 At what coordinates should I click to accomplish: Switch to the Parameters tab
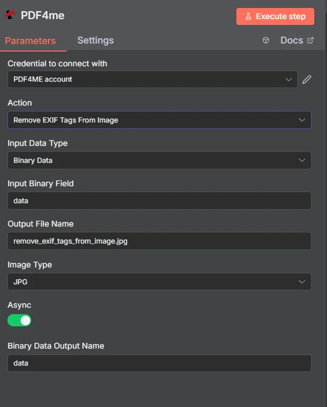tap(30, 41)
